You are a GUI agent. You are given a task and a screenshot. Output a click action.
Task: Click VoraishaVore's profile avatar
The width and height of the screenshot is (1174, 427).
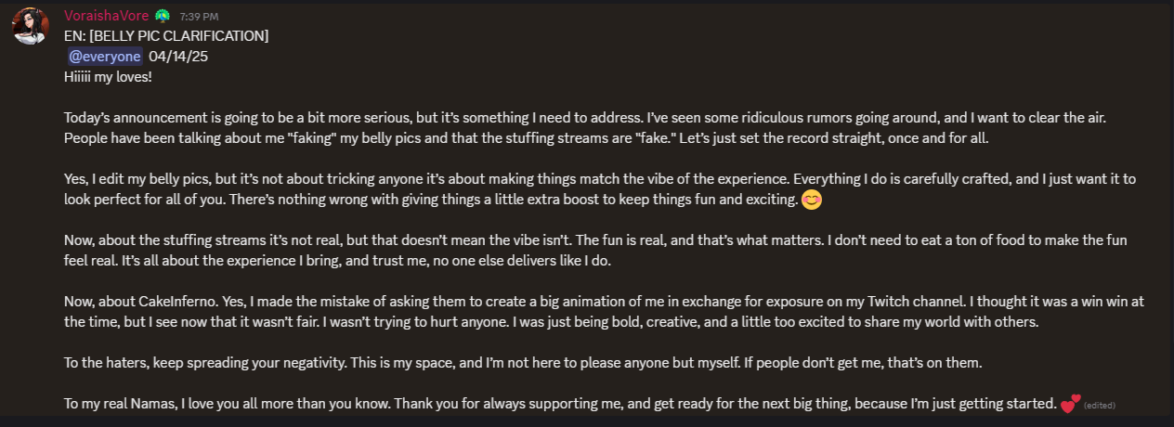click(30, 25)
